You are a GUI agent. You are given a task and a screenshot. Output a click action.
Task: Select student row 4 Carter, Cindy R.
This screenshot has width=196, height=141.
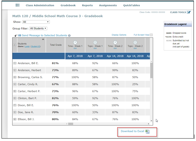[x=14, y=84]
